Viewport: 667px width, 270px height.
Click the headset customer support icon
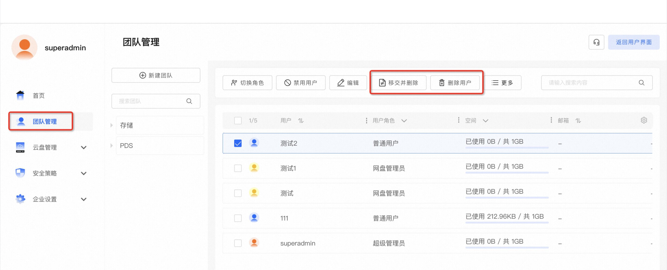pos(596,42)
